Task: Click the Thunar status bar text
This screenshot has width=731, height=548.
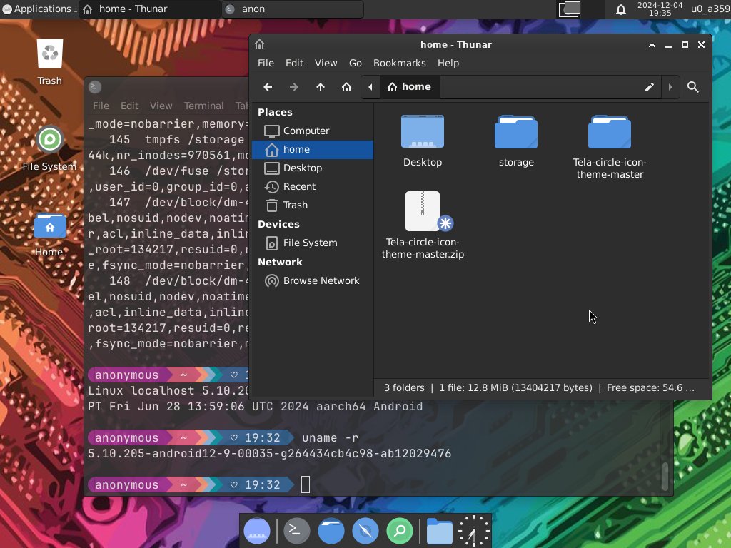Action: [x=539, y=388]
